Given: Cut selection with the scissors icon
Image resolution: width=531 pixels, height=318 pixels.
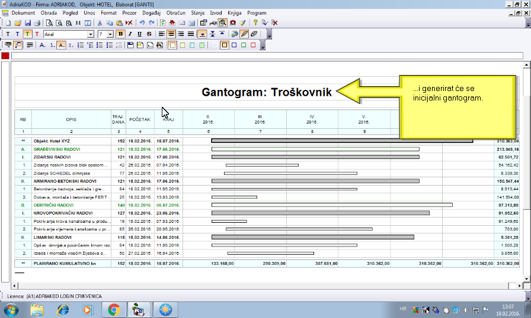Looking at the screenshot, I should [100, 23].
